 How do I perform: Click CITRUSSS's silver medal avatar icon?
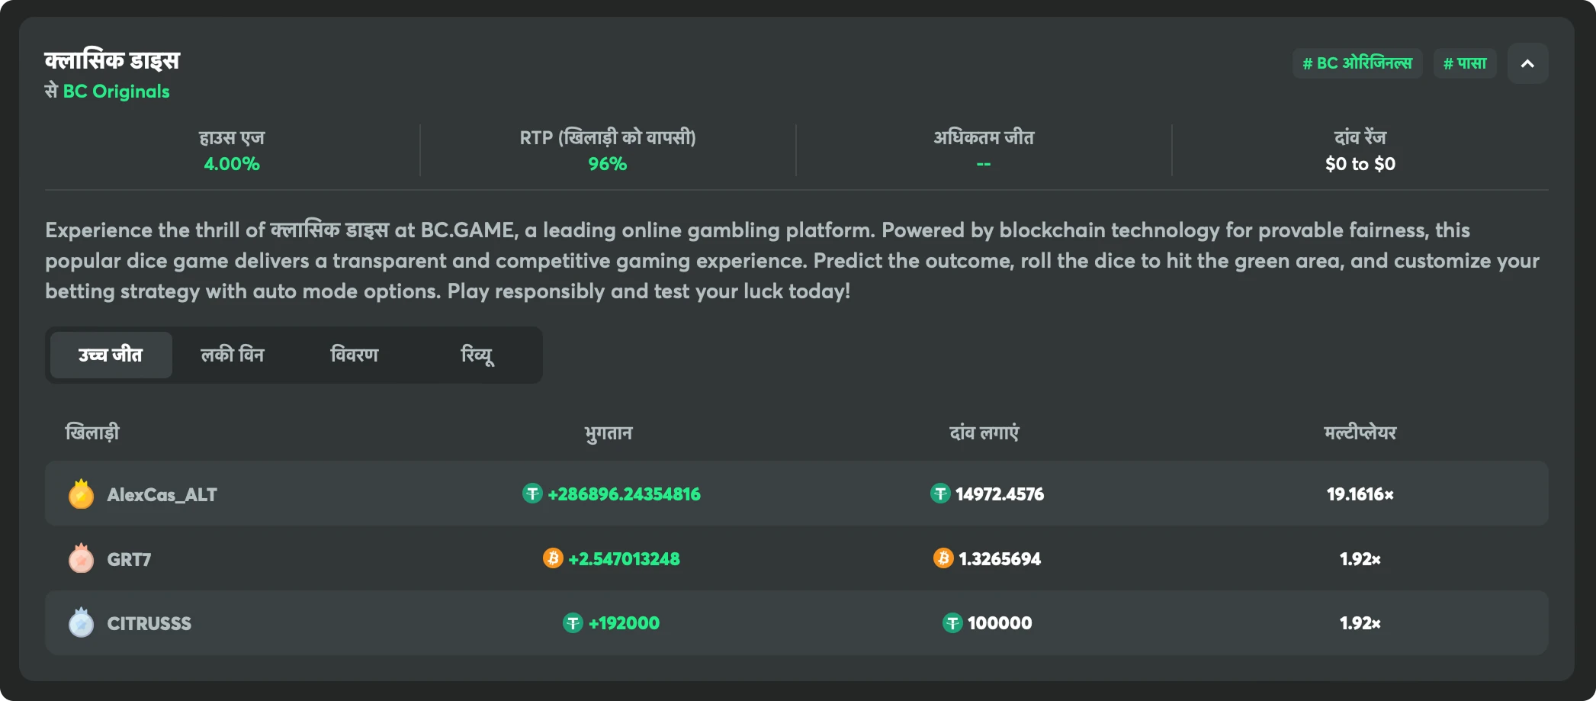point(81,623)
